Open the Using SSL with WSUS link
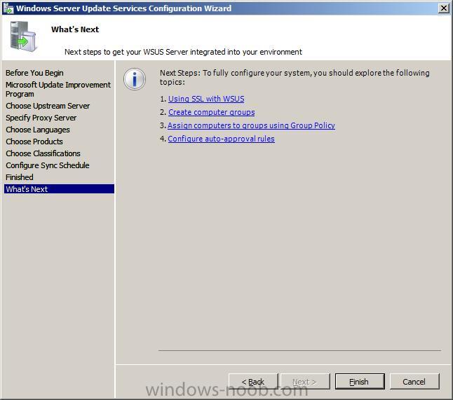 coord(206,99)
